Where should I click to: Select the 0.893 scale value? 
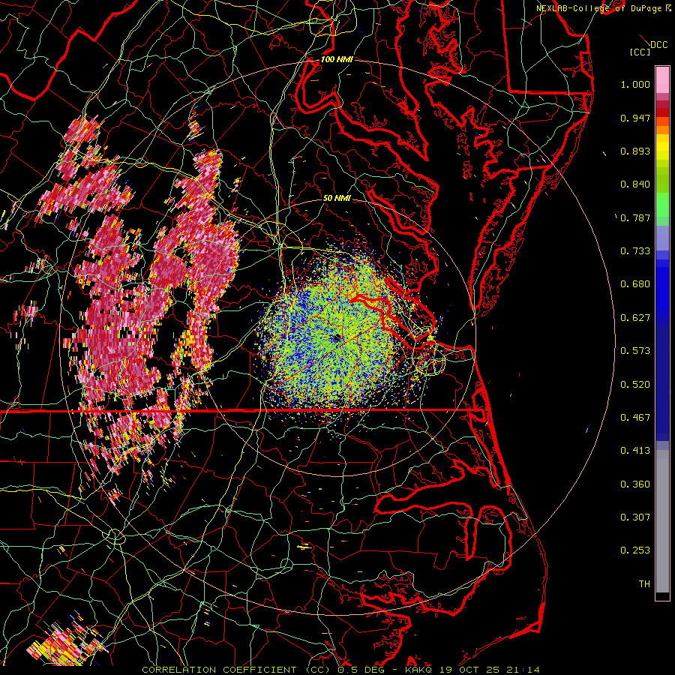pos(635,151)
